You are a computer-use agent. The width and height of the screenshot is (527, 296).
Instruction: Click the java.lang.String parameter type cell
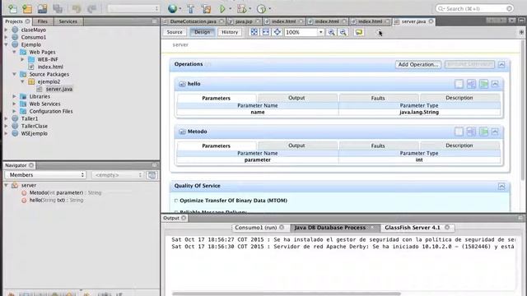point(419,113)
